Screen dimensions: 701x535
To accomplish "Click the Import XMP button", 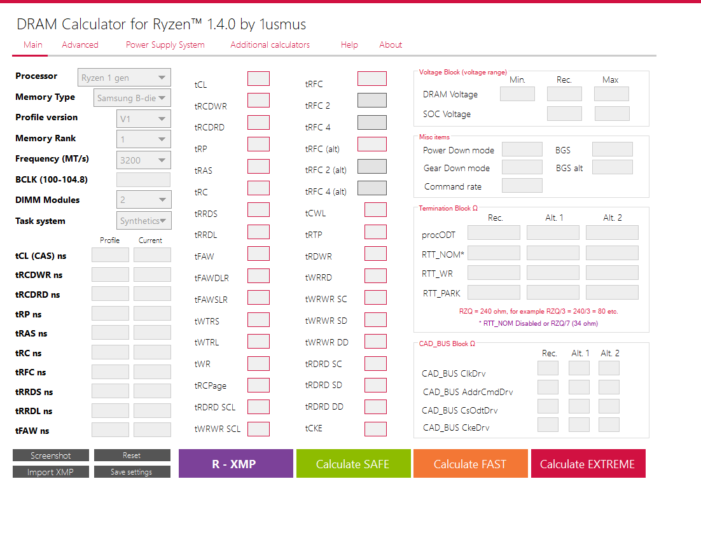I will [x=51, y=471].
